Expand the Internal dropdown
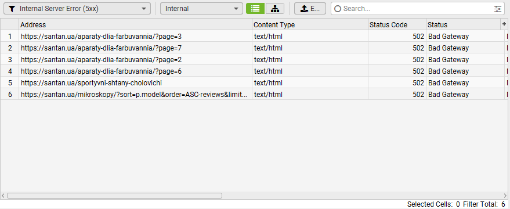The width and height of the screenshot is (510, 209). click(201, 9)
